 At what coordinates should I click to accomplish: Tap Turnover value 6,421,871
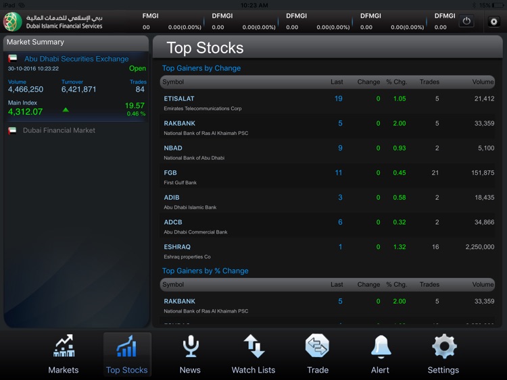tap(79, 89)
